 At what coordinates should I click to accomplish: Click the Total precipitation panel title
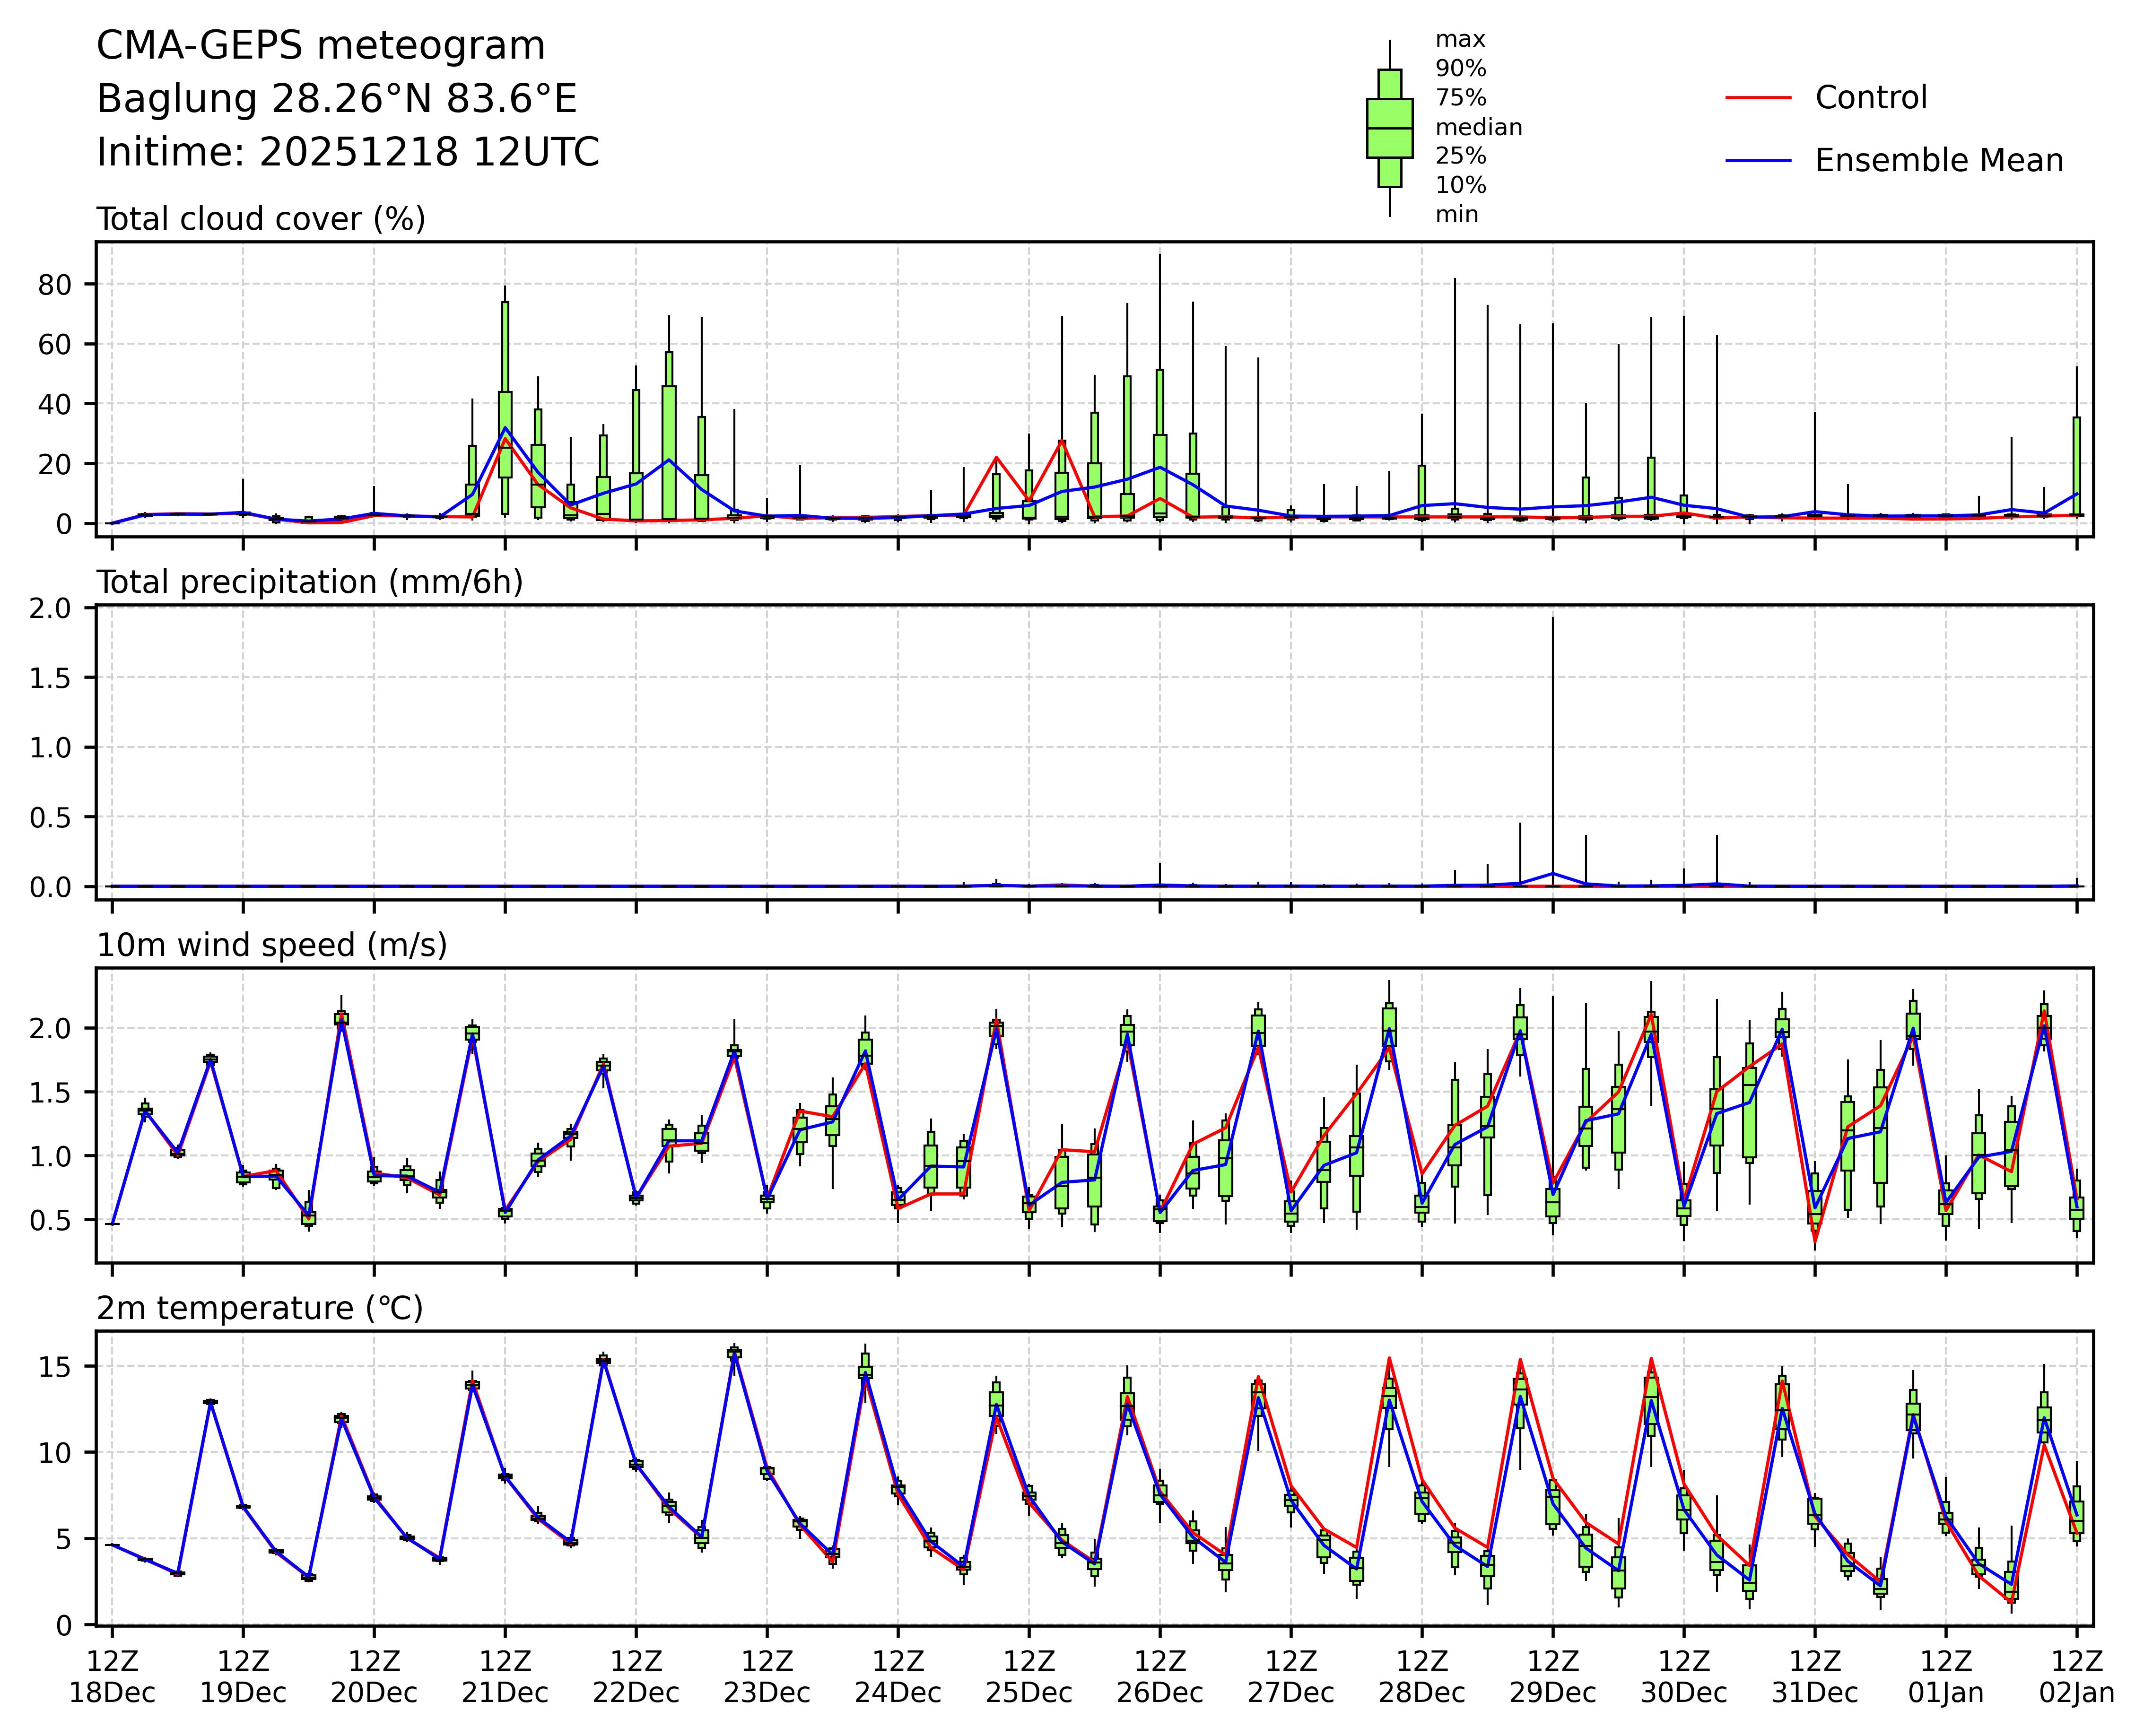click(310, 582)
